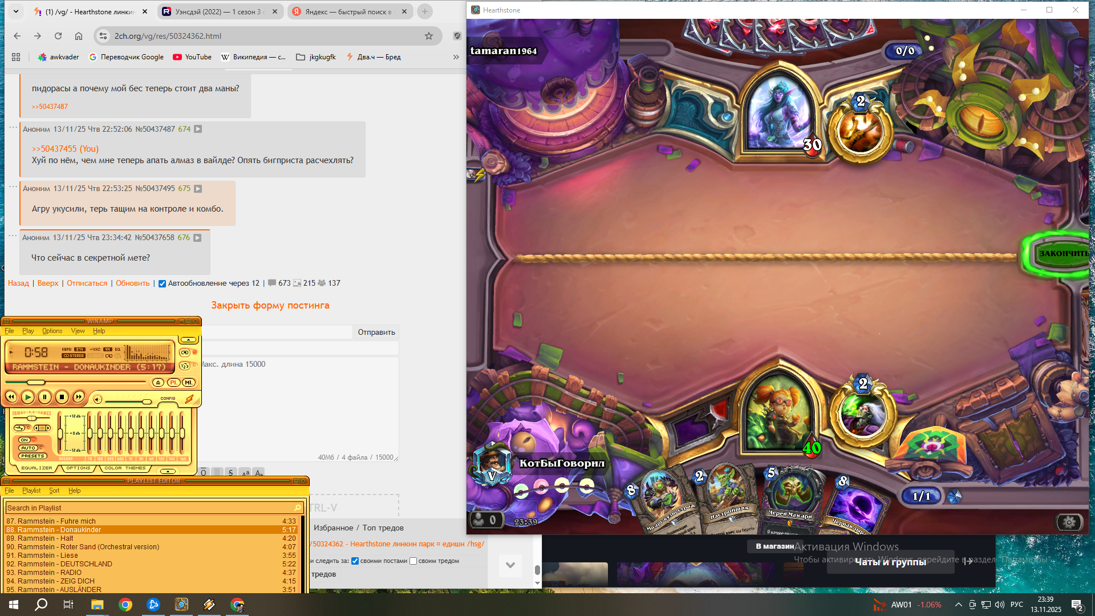Screen dimensions: 1095x616
Task: Open the Winamp Options menu
Action: 52,331
